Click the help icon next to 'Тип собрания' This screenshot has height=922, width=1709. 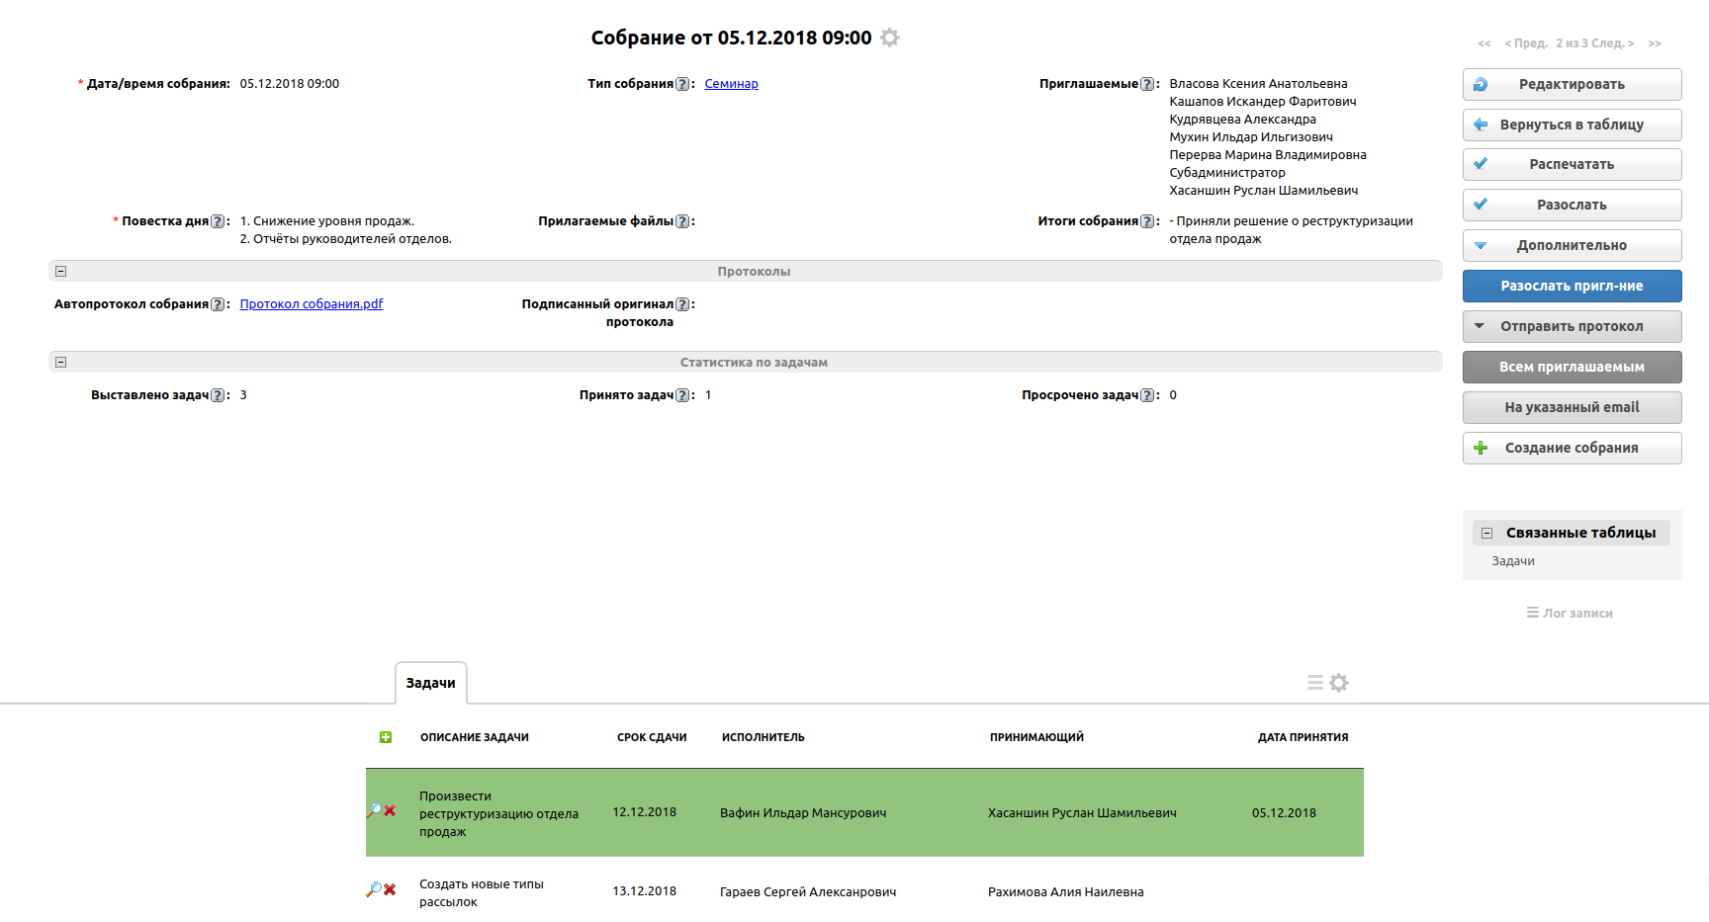(682, 84)
